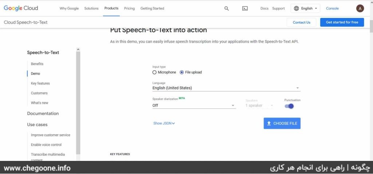Click the Contact Us button

point(301,22)
